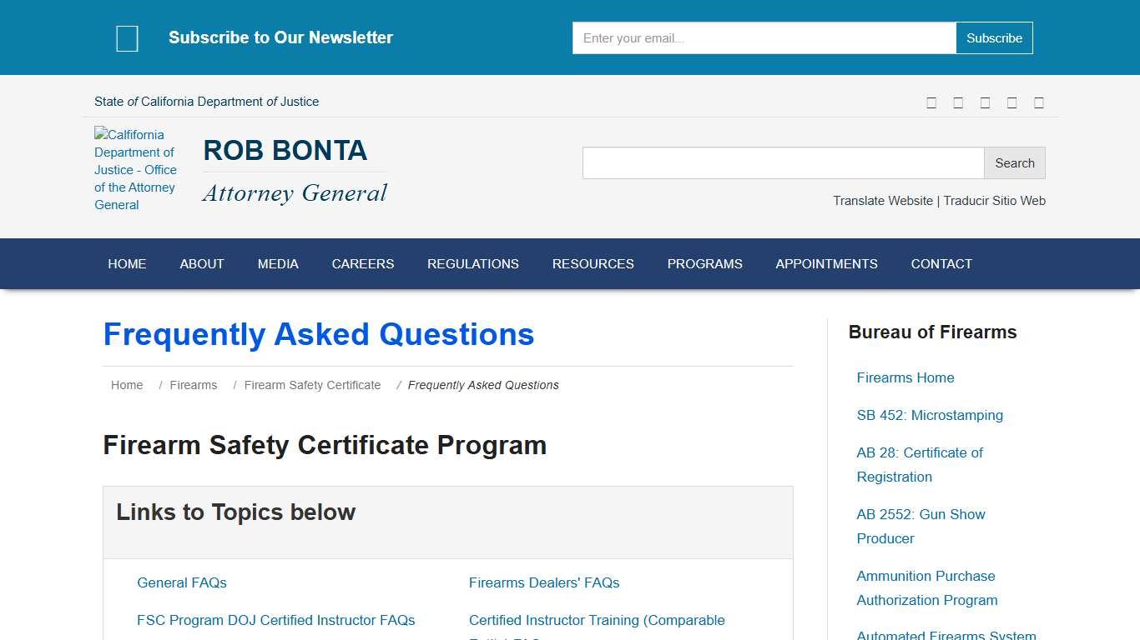Open the HOME menu item

pyautogui.click(x=127, y=263)
